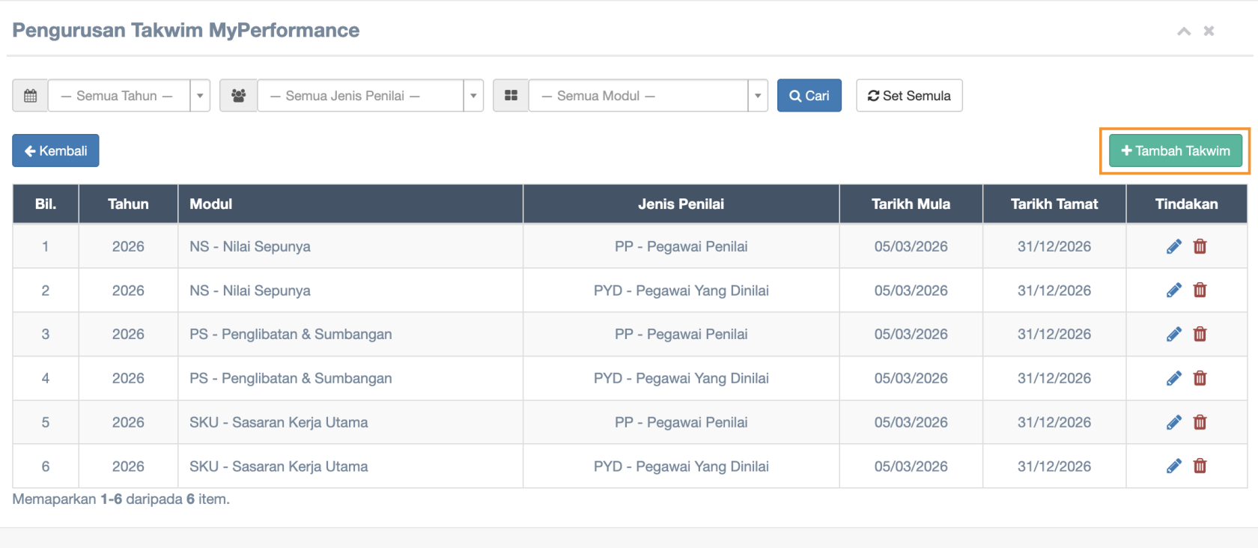Image resolution: width=1258 pixels, height=548 pixels.
Task: Close the panel with the X icon
Action: tap(1209, 31)
